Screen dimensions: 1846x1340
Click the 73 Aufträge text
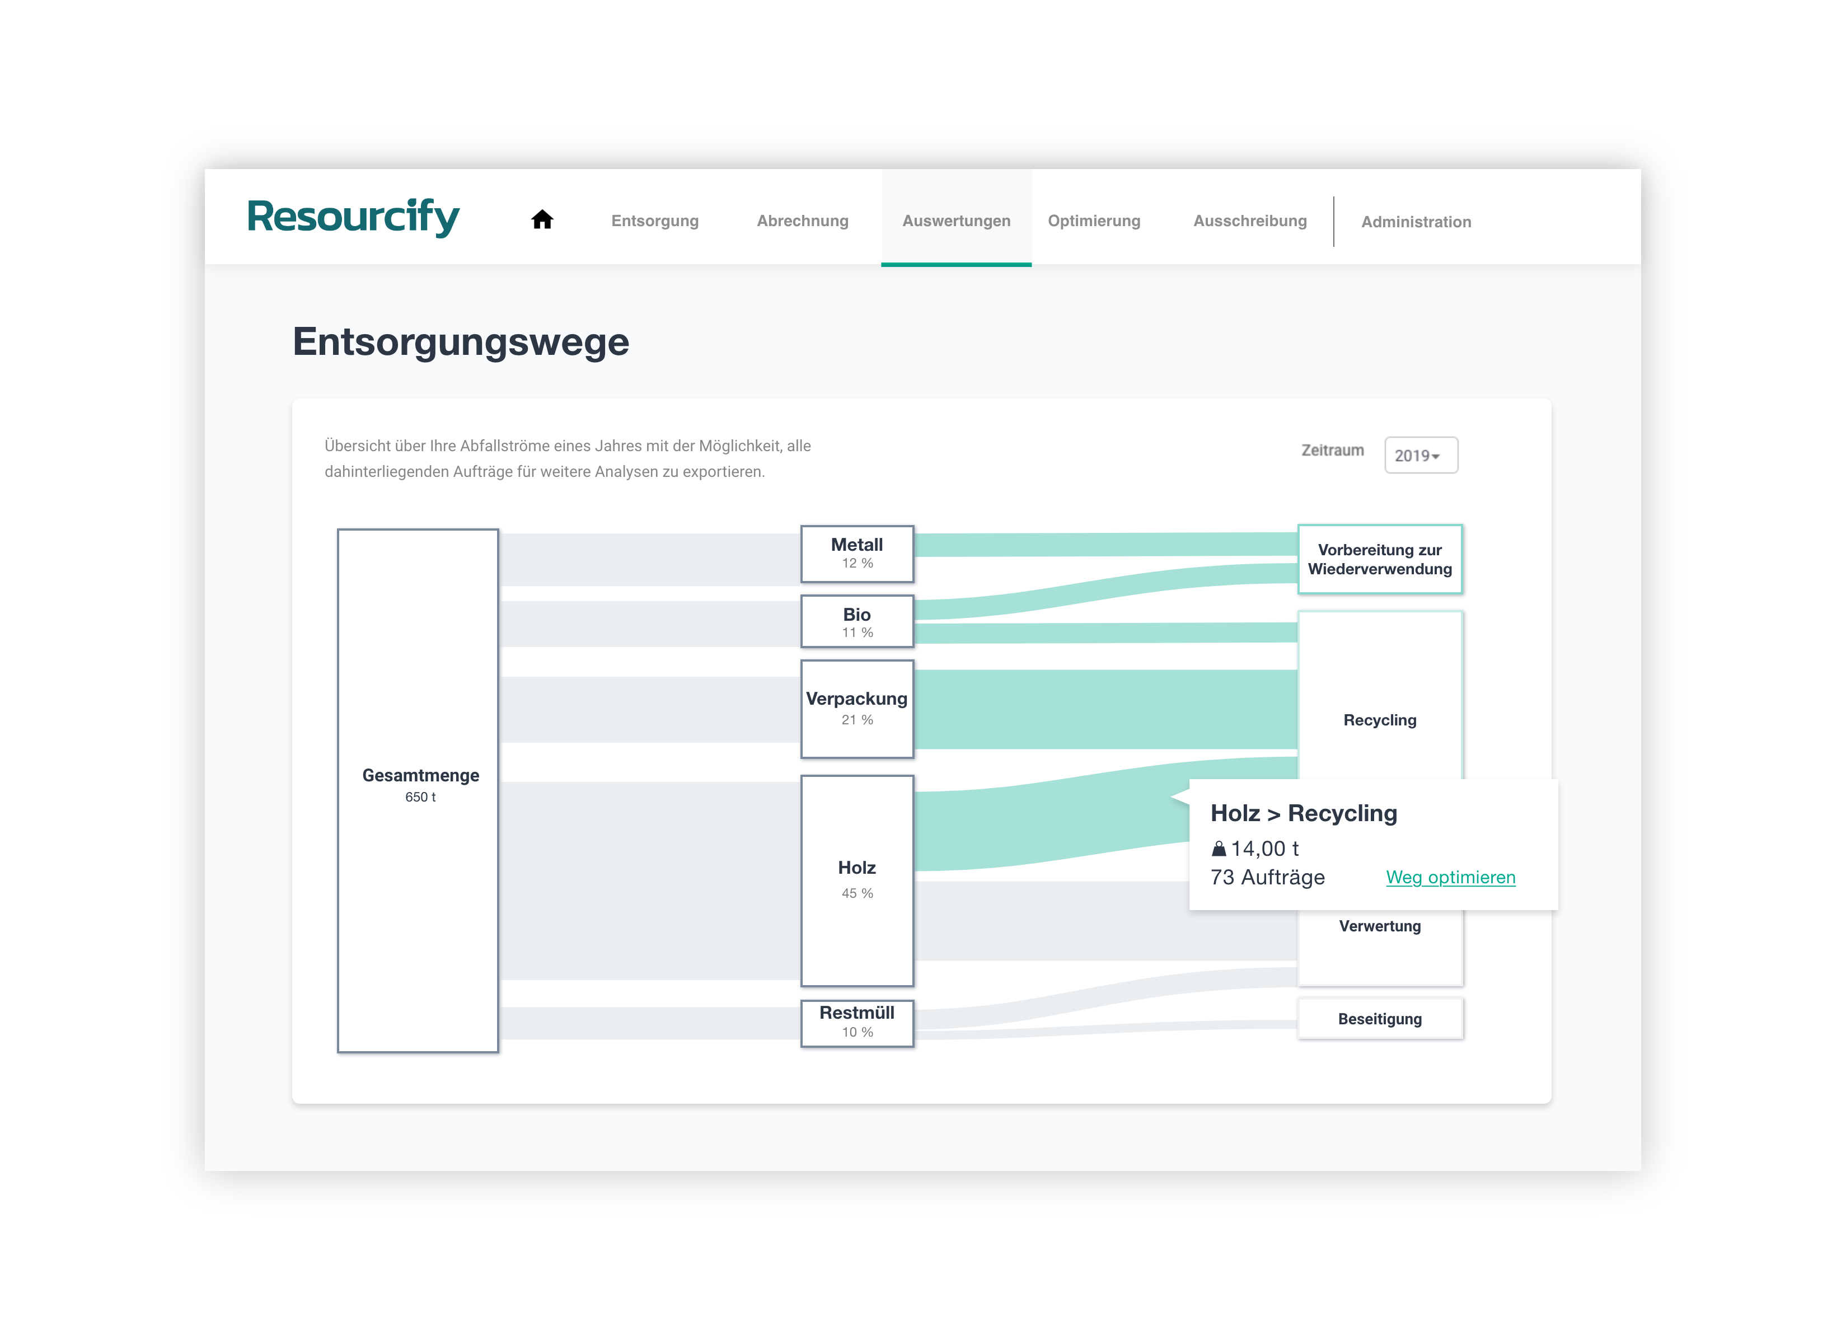click(x=1267, y=878)
